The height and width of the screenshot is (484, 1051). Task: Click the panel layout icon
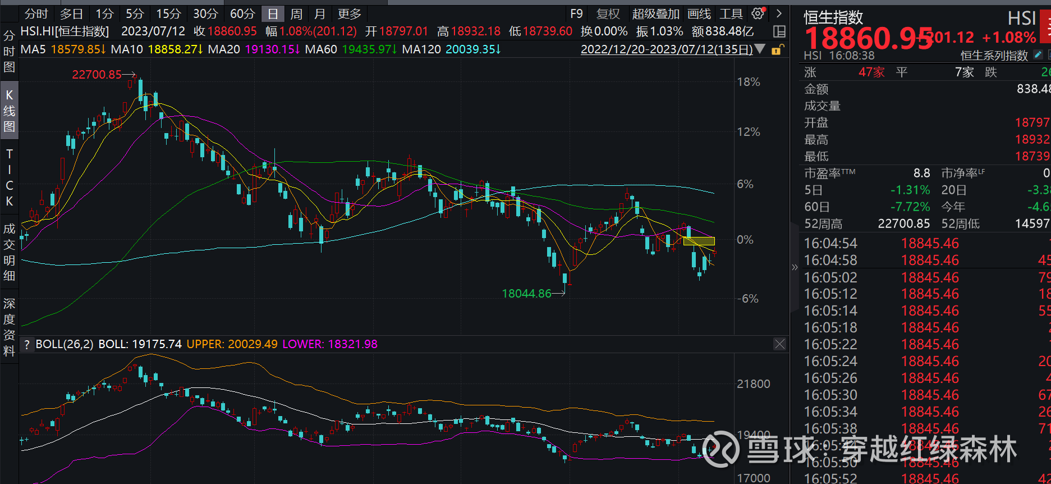click(779, 31)
